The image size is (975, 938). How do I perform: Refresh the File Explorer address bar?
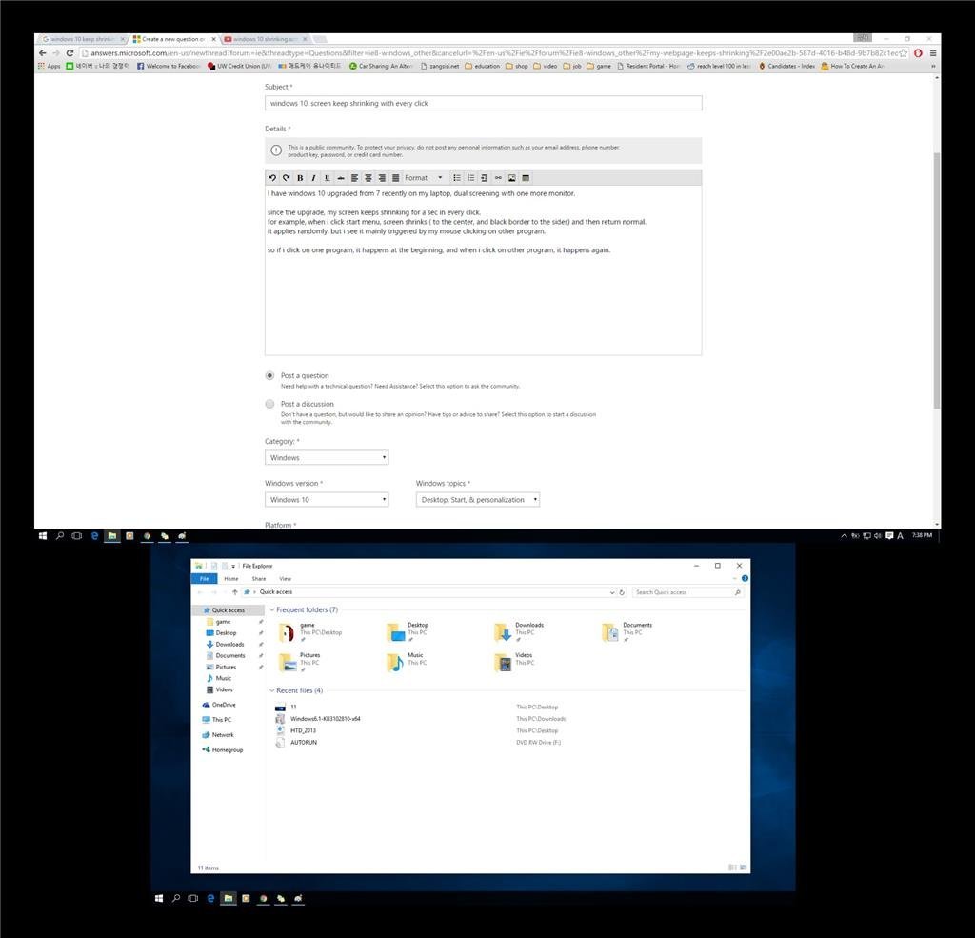[621, 592]
